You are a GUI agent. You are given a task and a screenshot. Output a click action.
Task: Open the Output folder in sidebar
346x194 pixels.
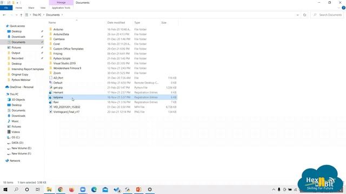coord(16,53)
